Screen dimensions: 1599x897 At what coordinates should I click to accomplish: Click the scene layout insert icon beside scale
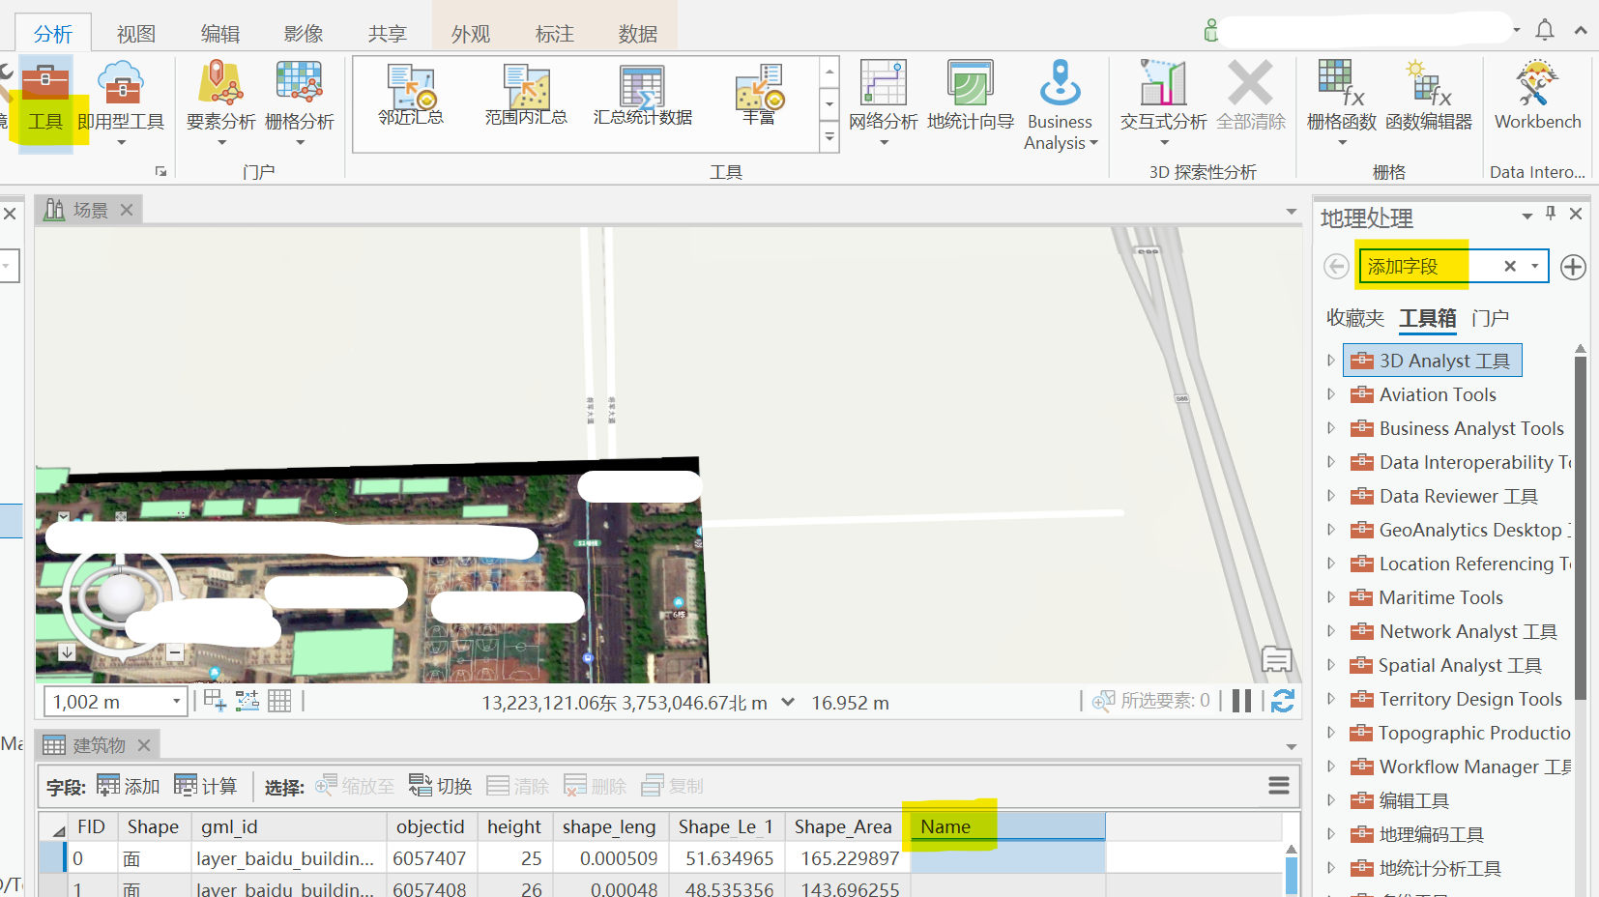[x=215, y=701]
